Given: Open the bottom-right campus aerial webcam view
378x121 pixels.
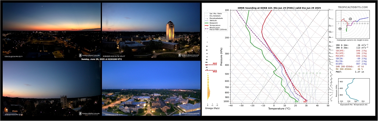Looking at the screenshot, I should point(151,88).
